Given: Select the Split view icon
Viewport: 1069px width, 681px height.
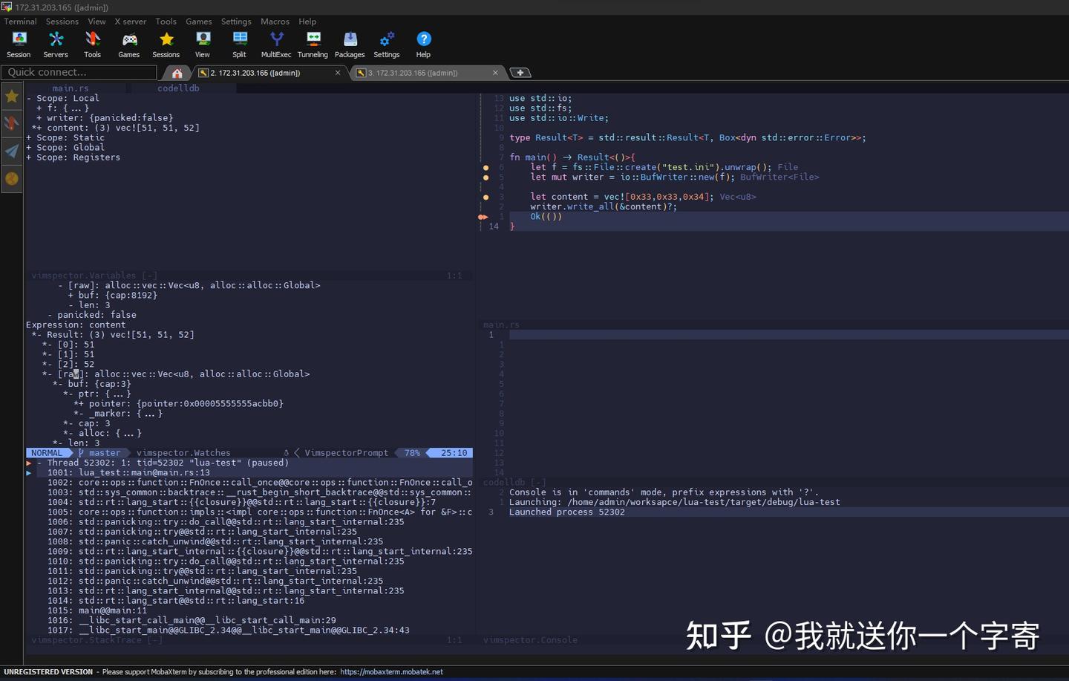Looking at the screenshot, I should point(239,43).
